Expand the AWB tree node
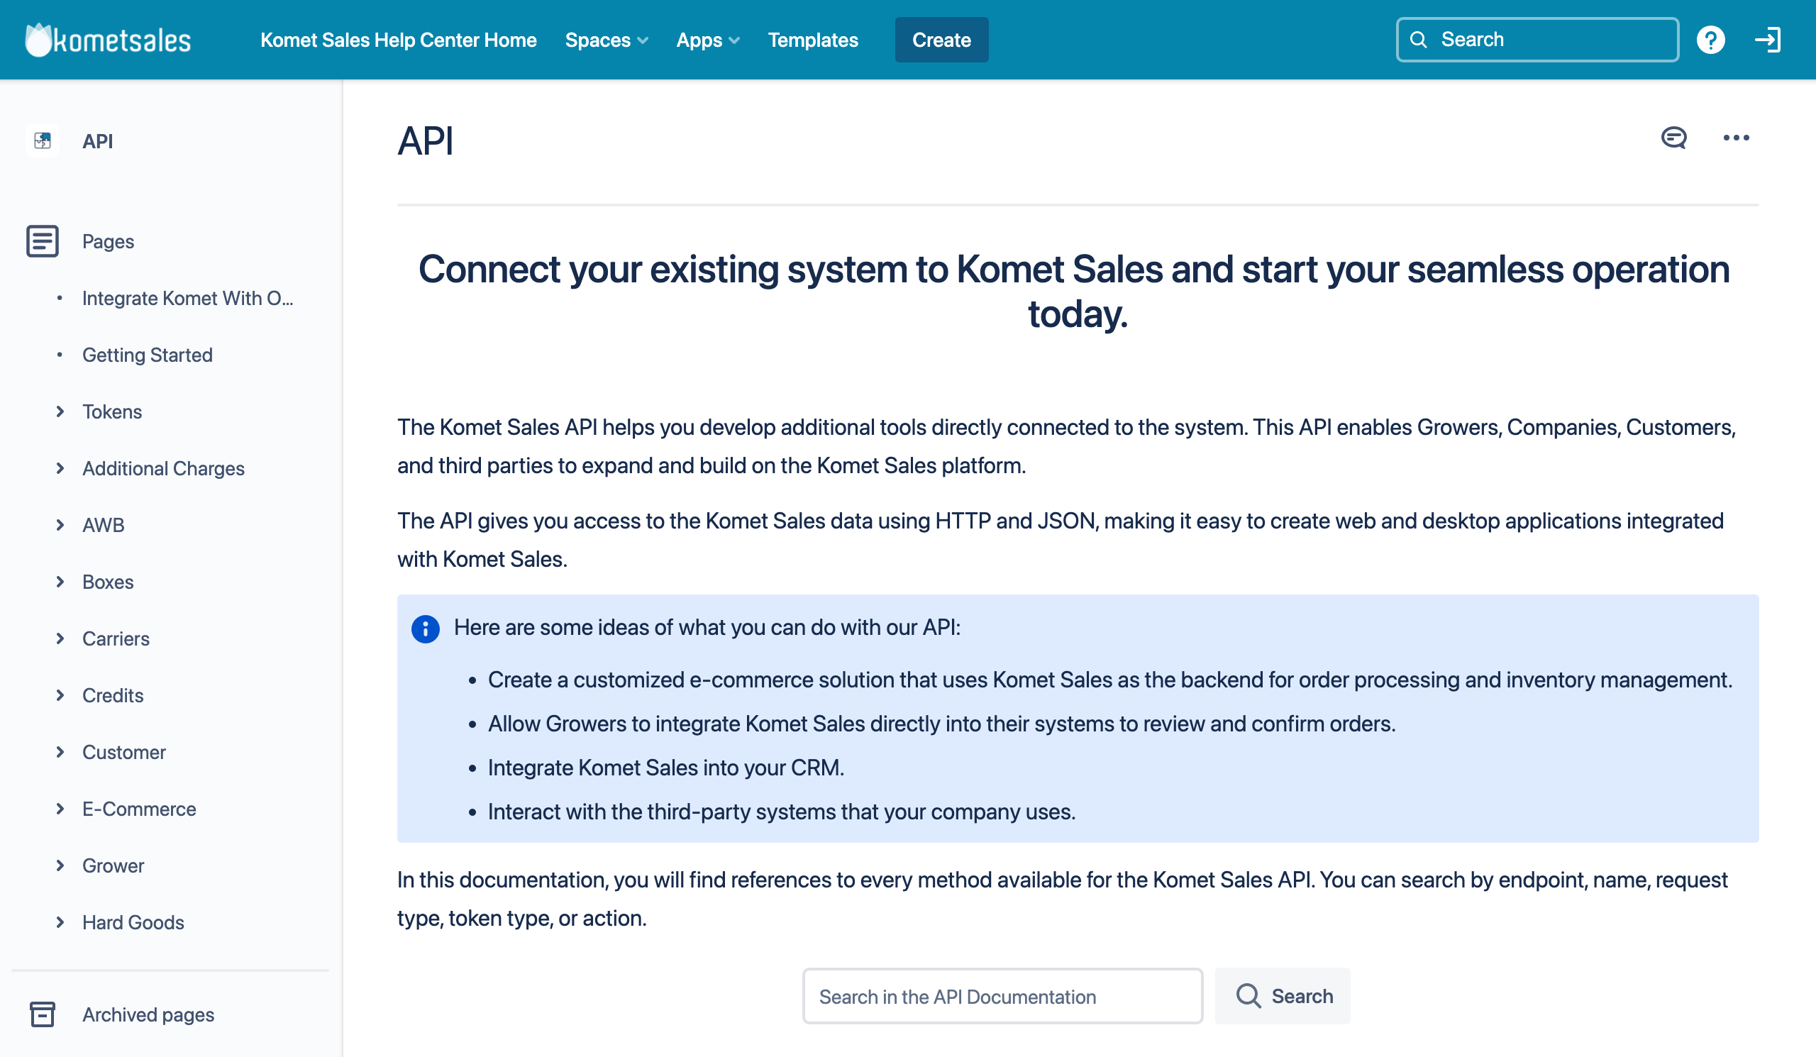The width and height of the screenshot is (1816, 1057). point(60,525)
